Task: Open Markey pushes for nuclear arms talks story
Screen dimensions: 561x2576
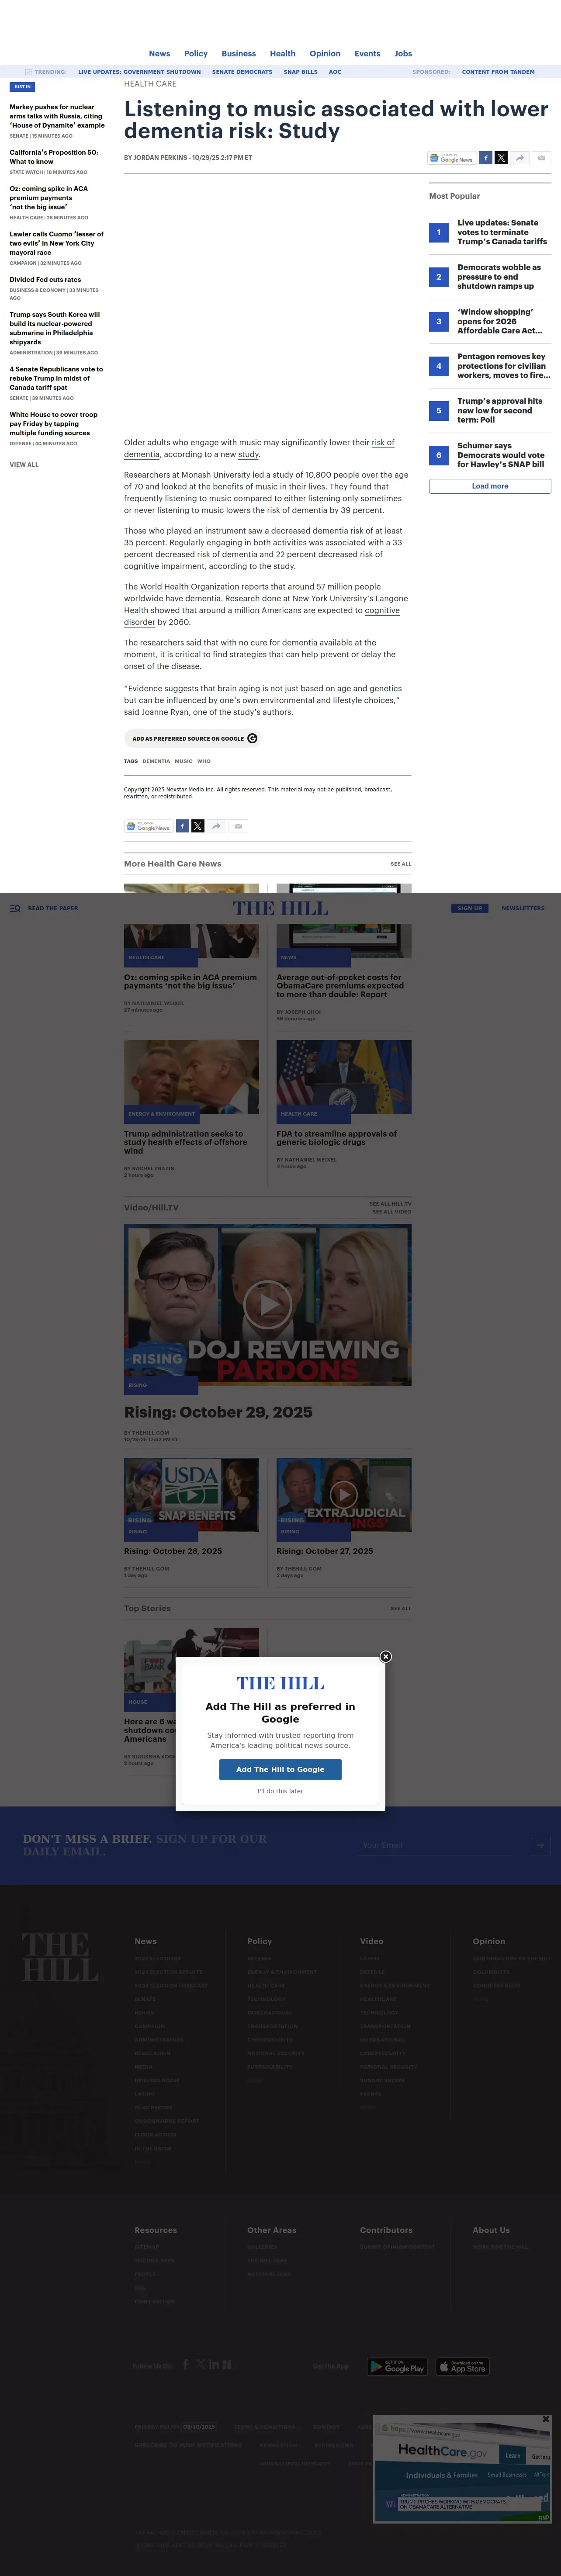Action: tap(57, 116)
